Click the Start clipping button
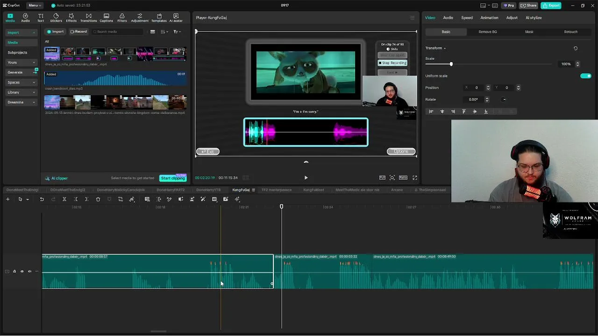Image resolution: width=598 pixels, height=336 pixels. [x=173, y=178]
